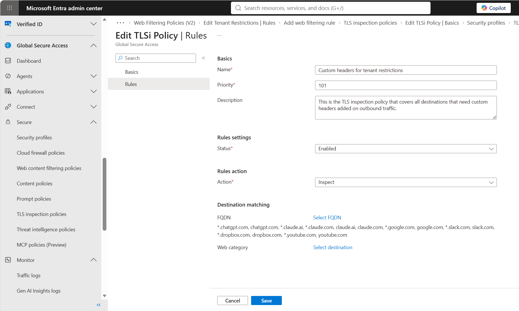519x311 pixels.
Task: Click sidebar scroll down arrow
Action: pos(104,296)
